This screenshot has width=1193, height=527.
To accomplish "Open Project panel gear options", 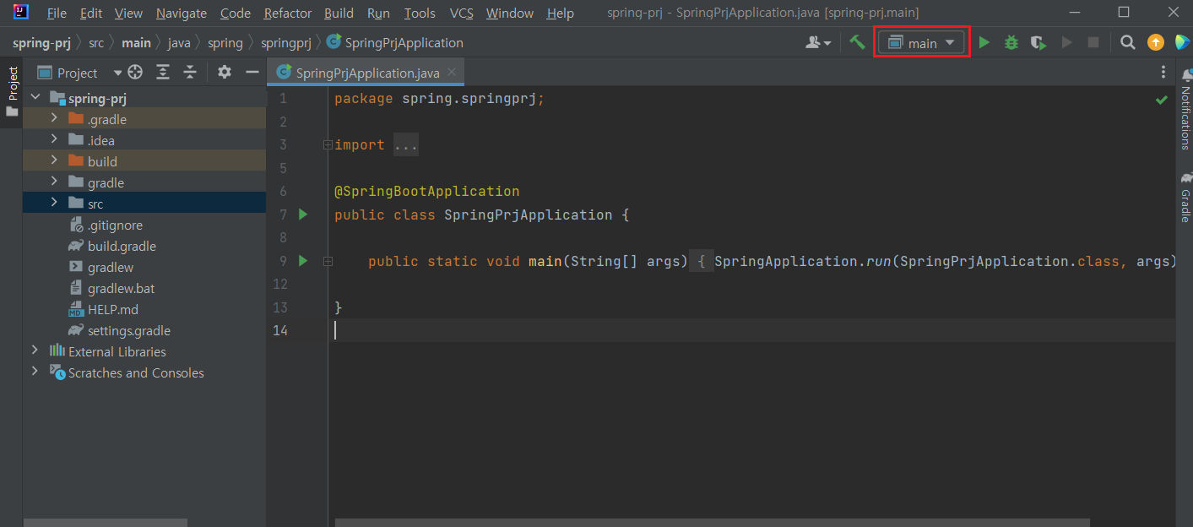I will tap(224, 73).
